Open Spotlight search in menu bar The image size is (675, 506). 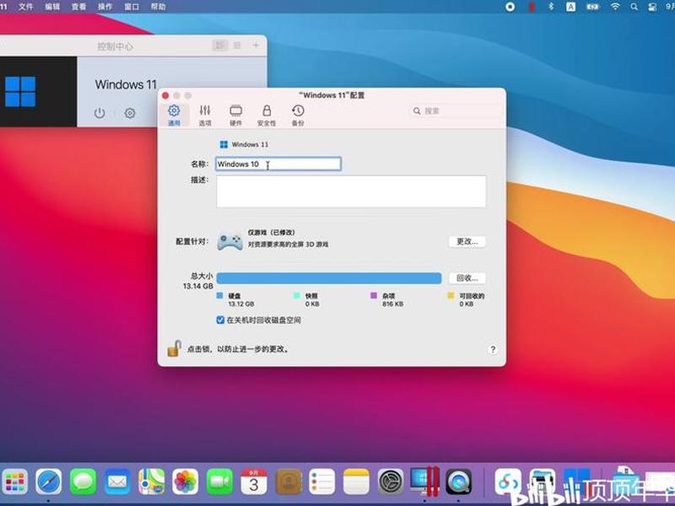coord(634,7)
